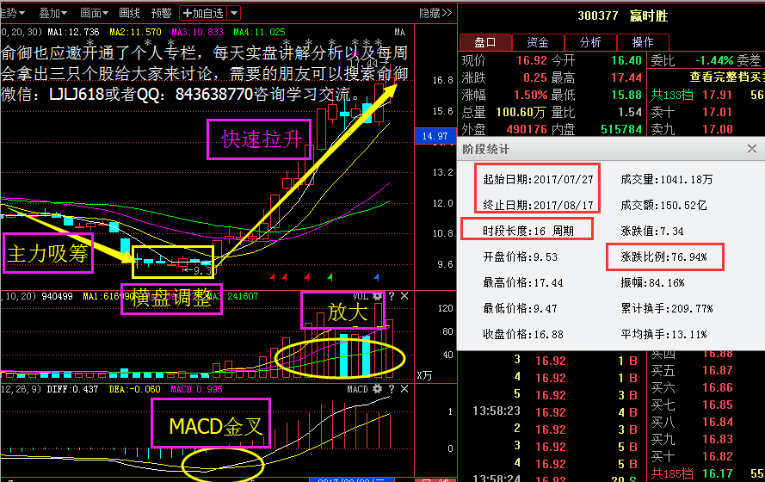Open the 画面 layout dropdown menu
This screenshot has width=765, height=482.
(x=94, y=13)
